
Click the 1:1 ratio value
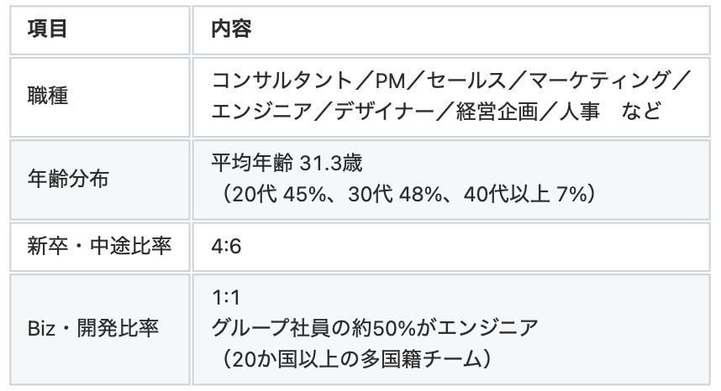pos(223,297)
